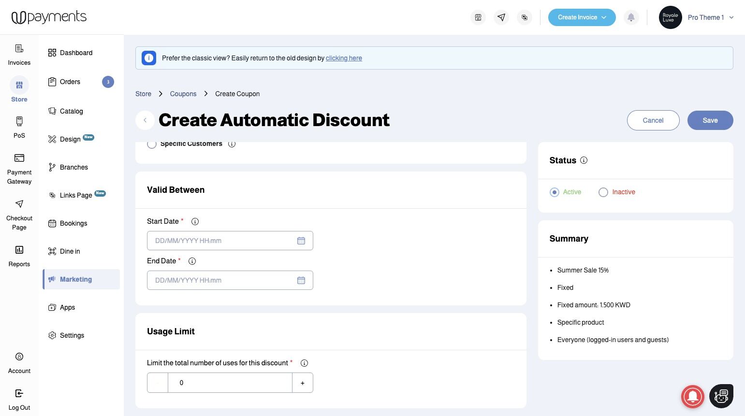
Task: Click the End Date calendar icon
Action: 301,280
